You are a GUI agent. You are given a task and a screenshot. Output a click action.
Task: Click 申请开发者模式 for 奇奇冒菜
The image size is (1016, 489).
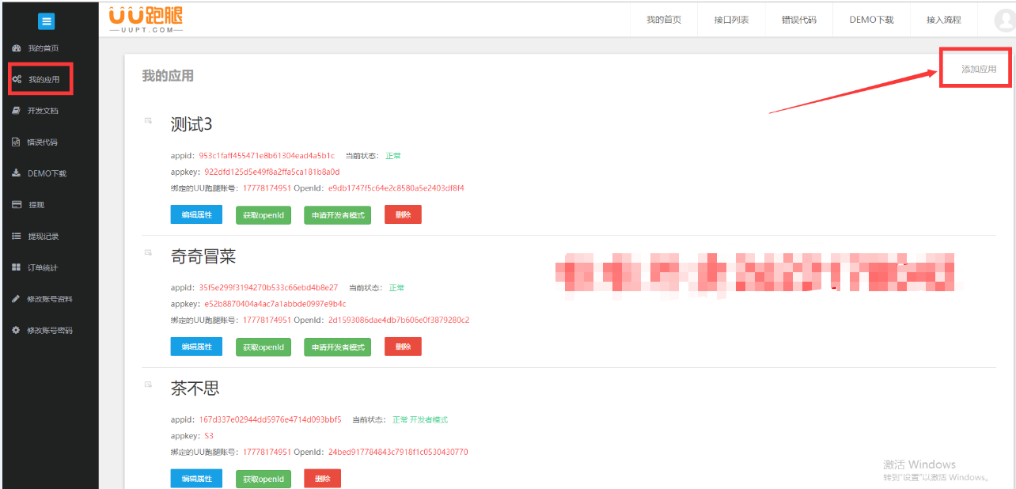click(338, 347)
